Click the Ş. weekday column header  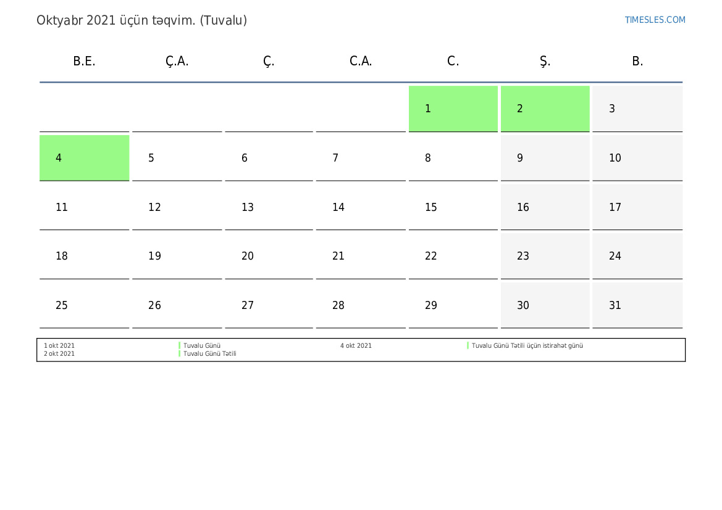[x=545, y=61]
